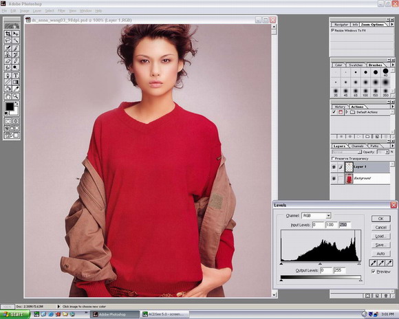Toggle Default Actions dialog control box
The height and width of the screenshot is (319, 399).
click(x=341, y=112)
